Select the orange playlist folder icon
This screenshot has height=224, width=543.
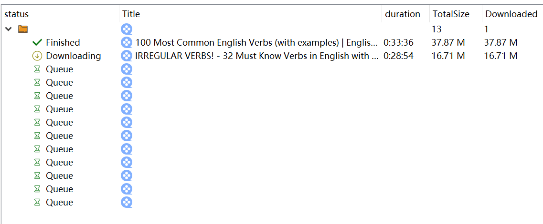[x=23, y=29]
